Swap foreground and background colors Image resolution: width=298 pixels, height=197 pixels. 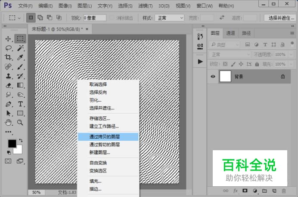pos(21,140)
